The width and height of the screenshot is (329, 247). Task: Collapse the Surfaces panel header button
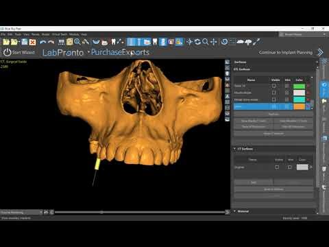(x=317, y=62)
